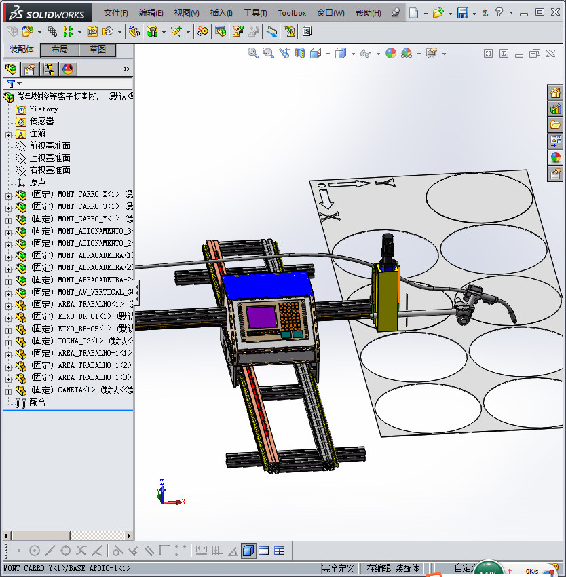Open the ConfigurationManager tab icon
The width and height of the screenshot is (566, 577).
coord(49,69)
